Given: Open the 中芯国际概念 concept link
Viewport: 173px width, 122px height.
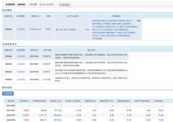Looking at the screenshot, I should [107, 29].
